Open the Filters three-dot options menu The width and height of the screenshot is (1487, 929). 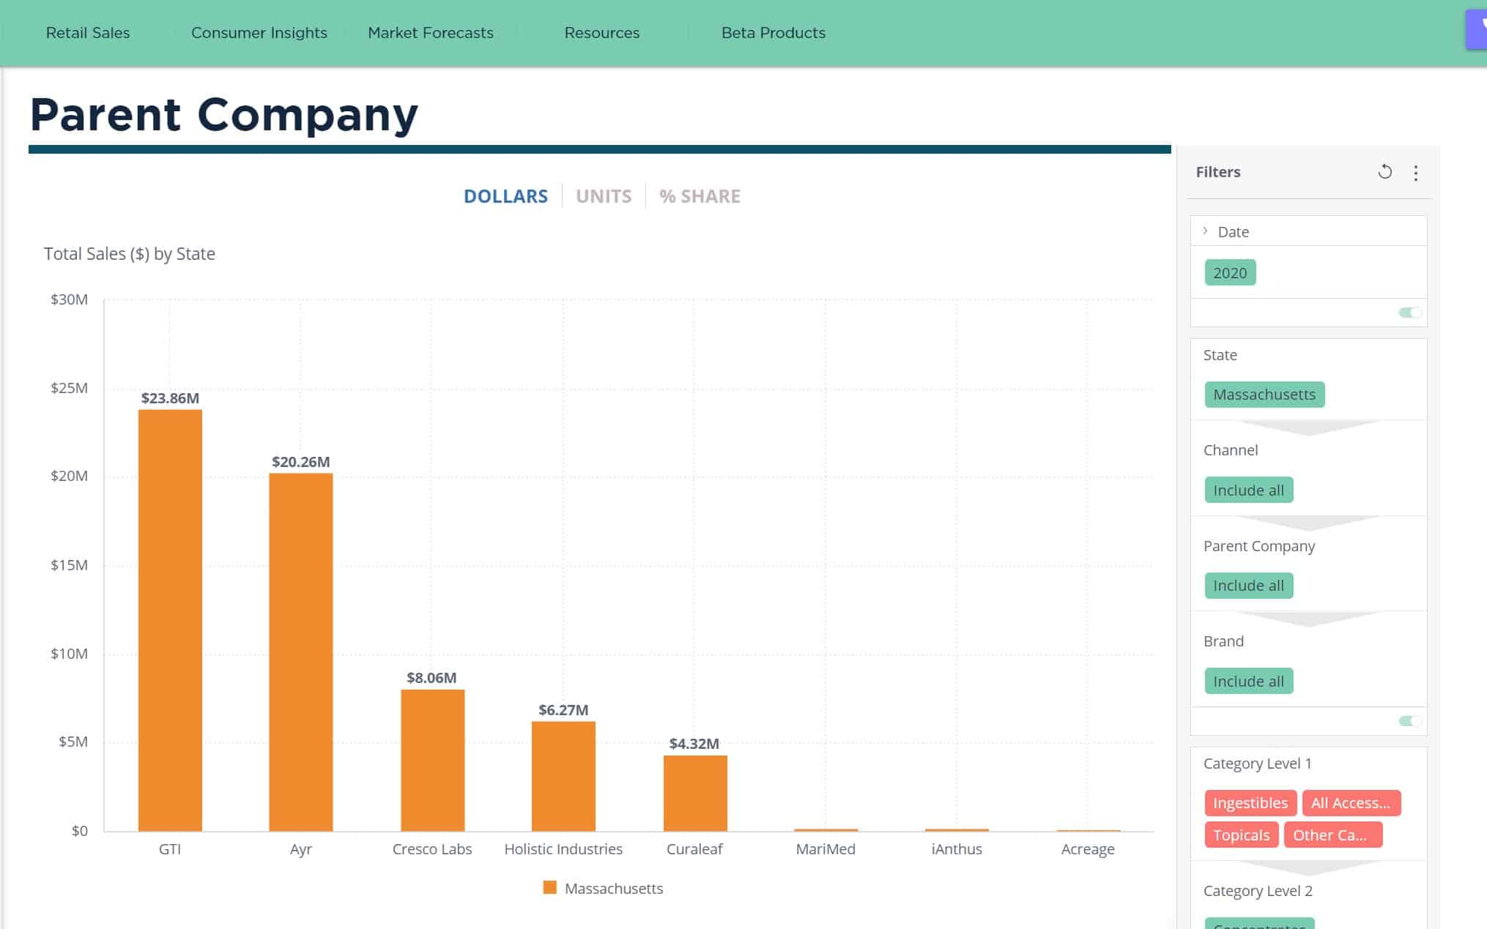(1415, 173)
